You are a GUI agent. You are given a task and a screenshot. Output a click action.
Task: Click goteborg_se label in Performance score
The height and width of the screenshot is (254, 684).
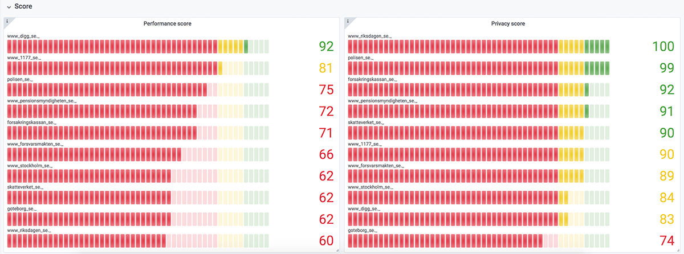tap(22, 208)
